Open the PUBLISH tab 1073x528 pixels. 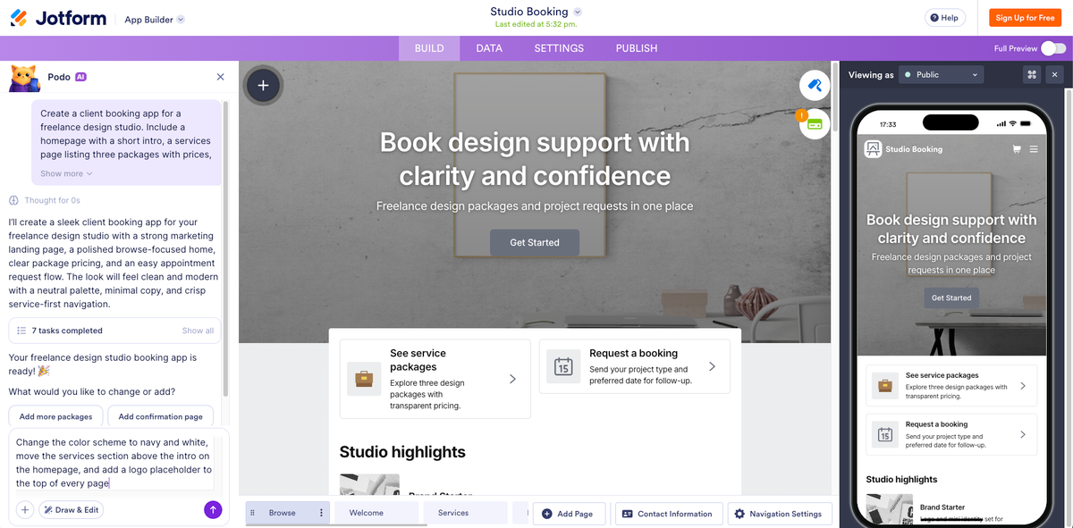click(x=637, y=48)
